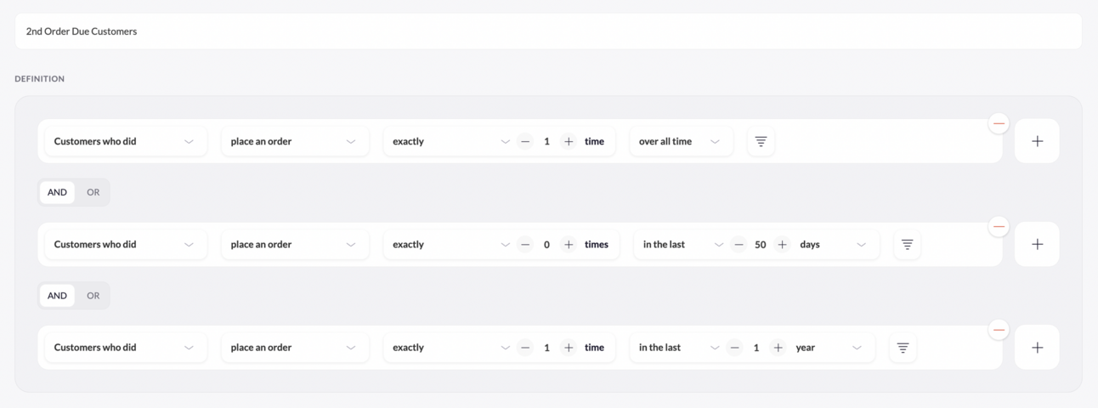Click the 0 times number value

[546, 245]
